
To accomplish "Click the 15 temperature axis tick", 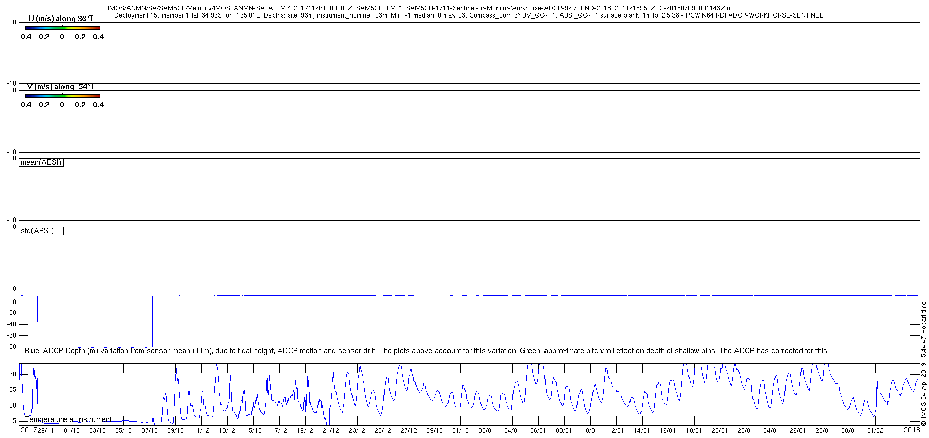I will [13, 421].
